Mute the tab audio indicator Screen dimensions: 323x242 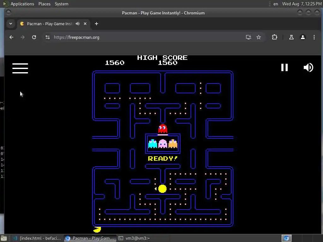pyautogui.click(x=78, y=24)
